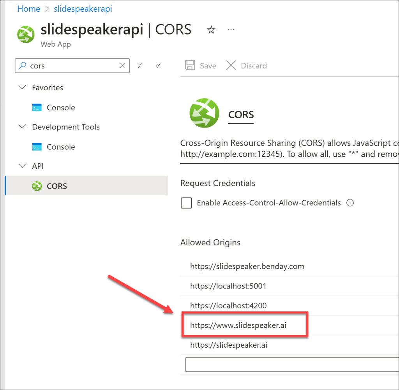399x390 pixels.
Task: Favorite the slidespeakerapi resource with the star icon
Action: point(211,30)
